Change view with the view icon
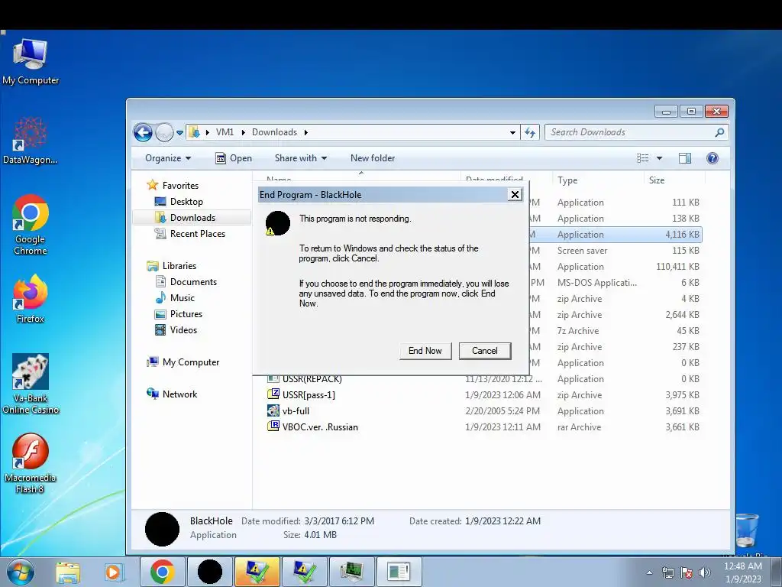Viewport: 782px width, 587px height. [x=642, y=158]
